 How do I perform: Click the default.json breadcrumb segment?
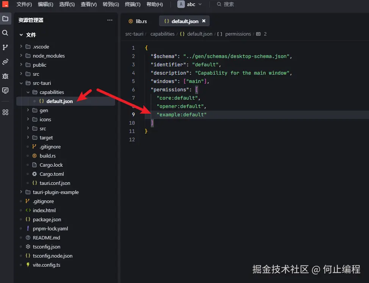coord(200,34)
